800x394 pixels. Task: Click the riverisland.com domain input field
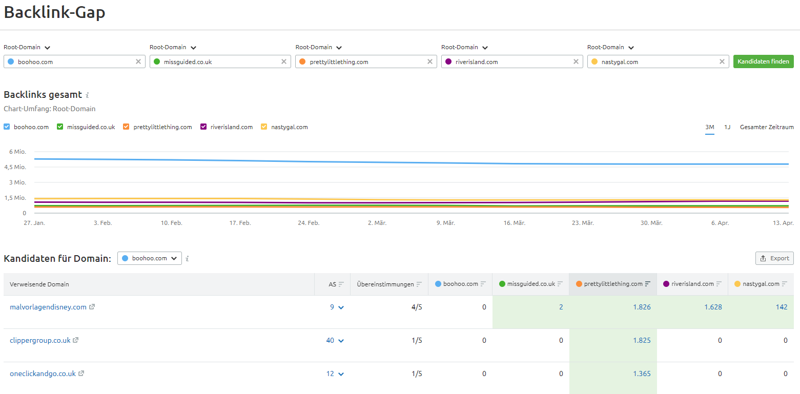[x=512, y=61]
